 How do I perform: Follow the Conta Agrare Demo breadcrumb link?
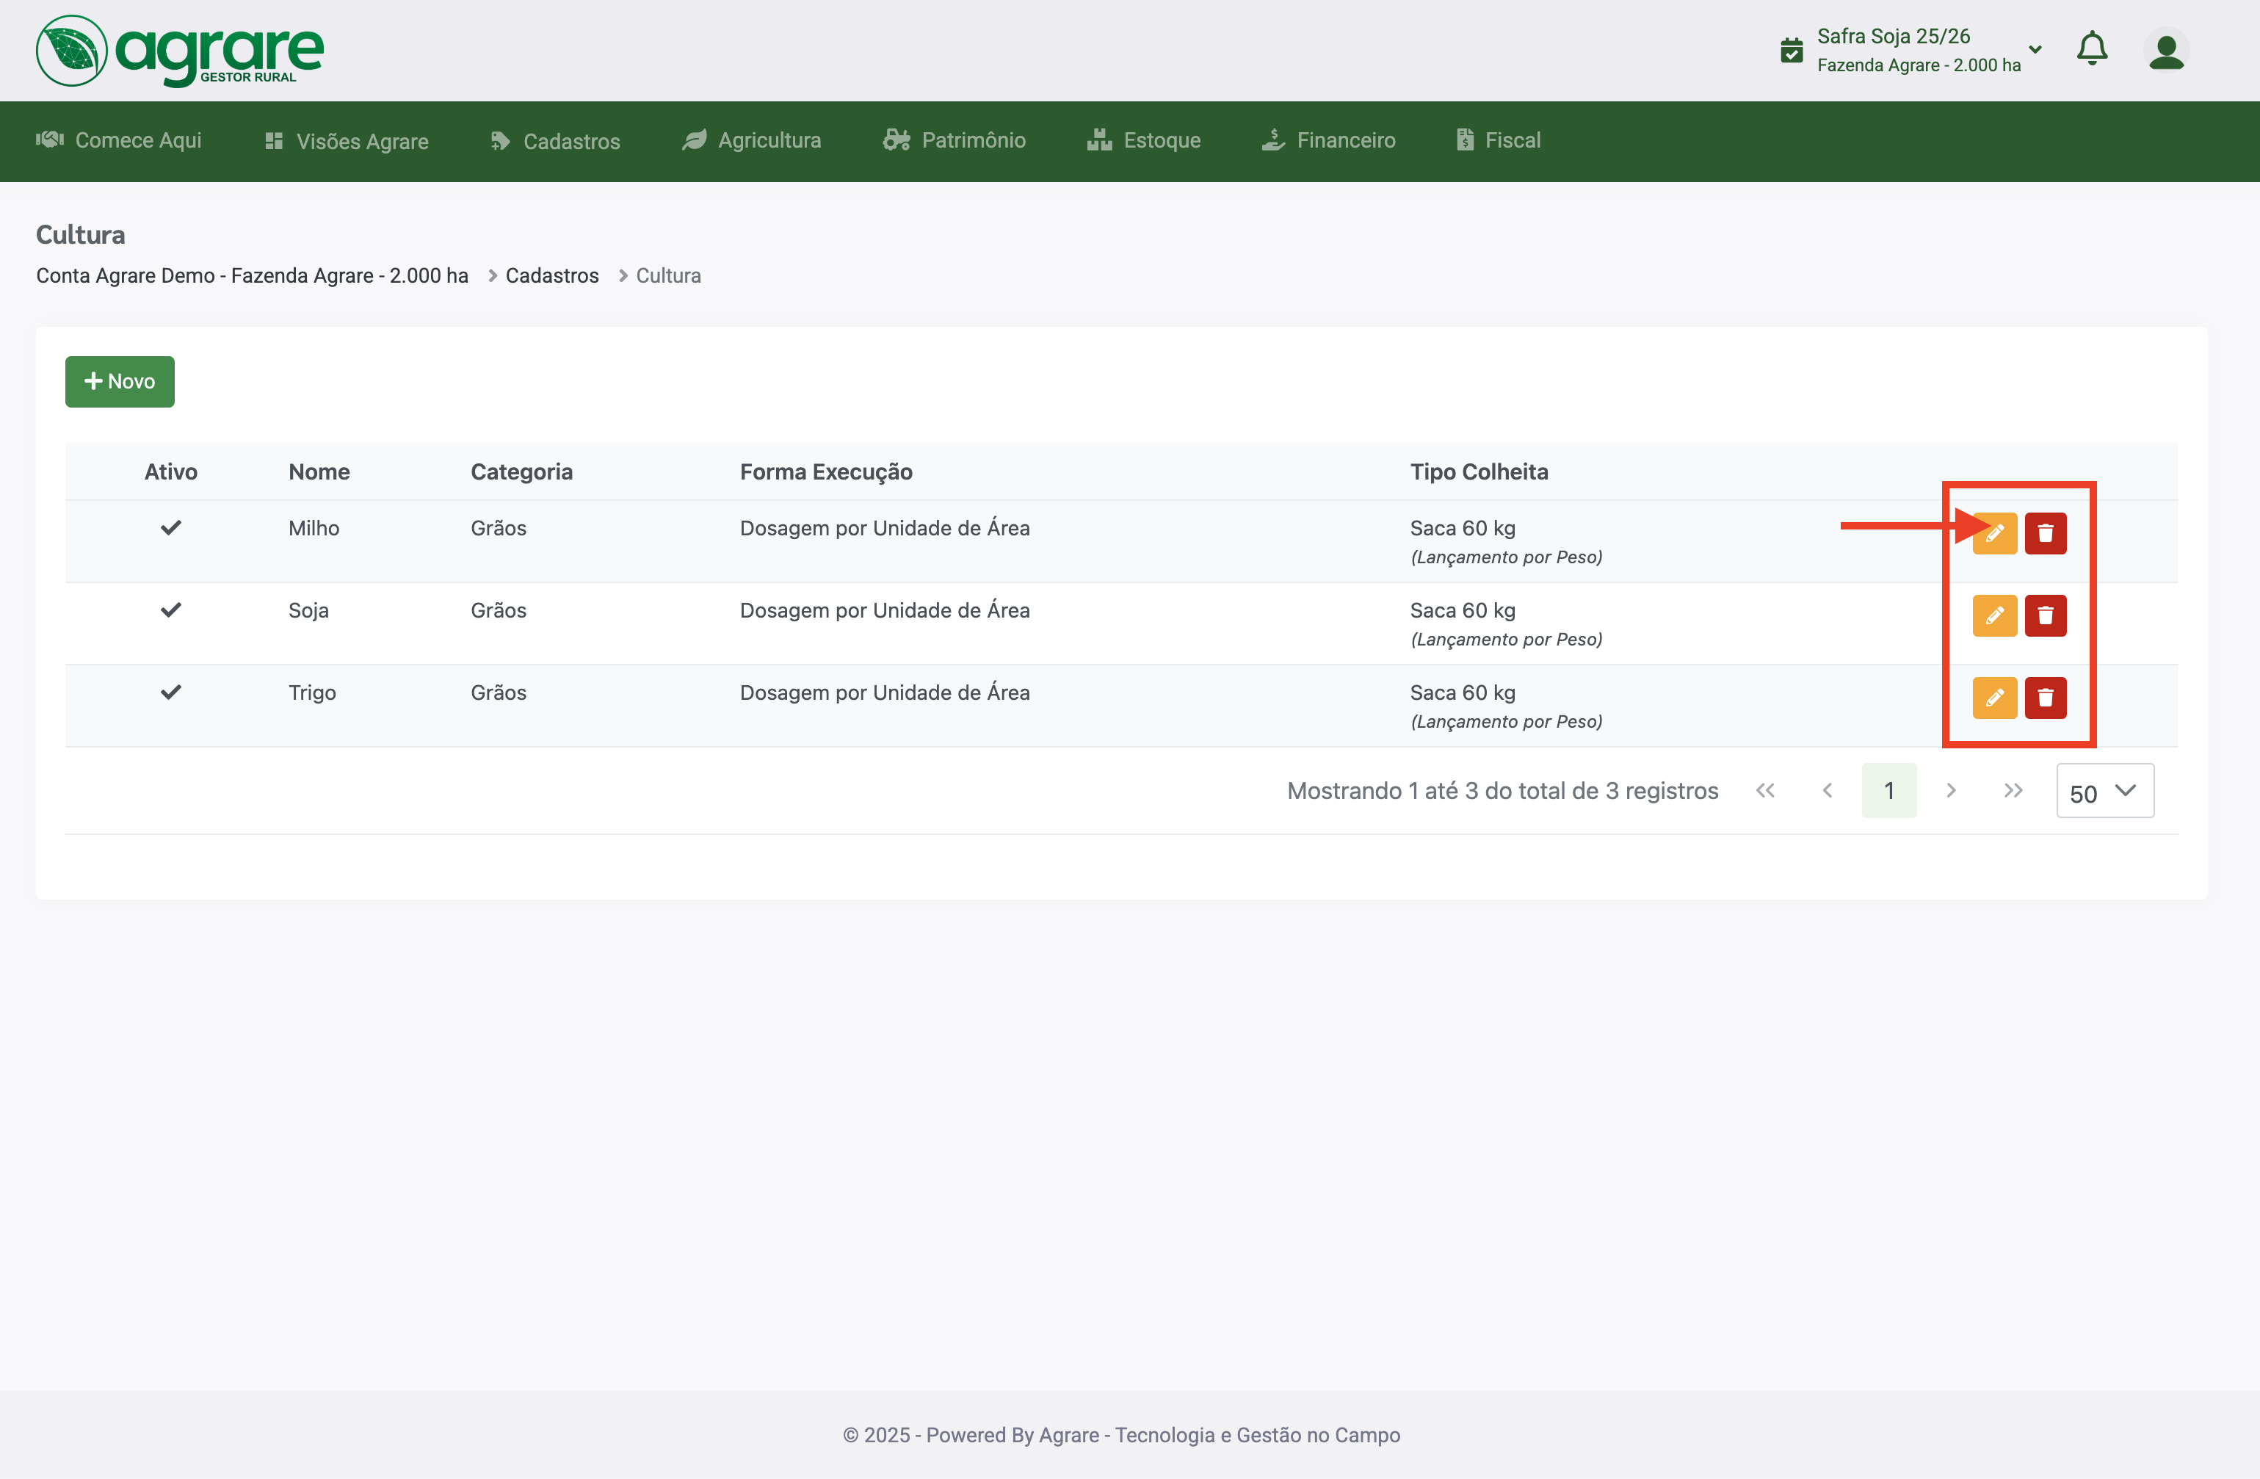point(252,275)
